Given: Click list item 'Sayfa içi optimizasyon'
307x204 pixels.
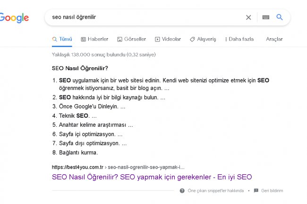Looking at the screenshot, I should pos(87,134).
